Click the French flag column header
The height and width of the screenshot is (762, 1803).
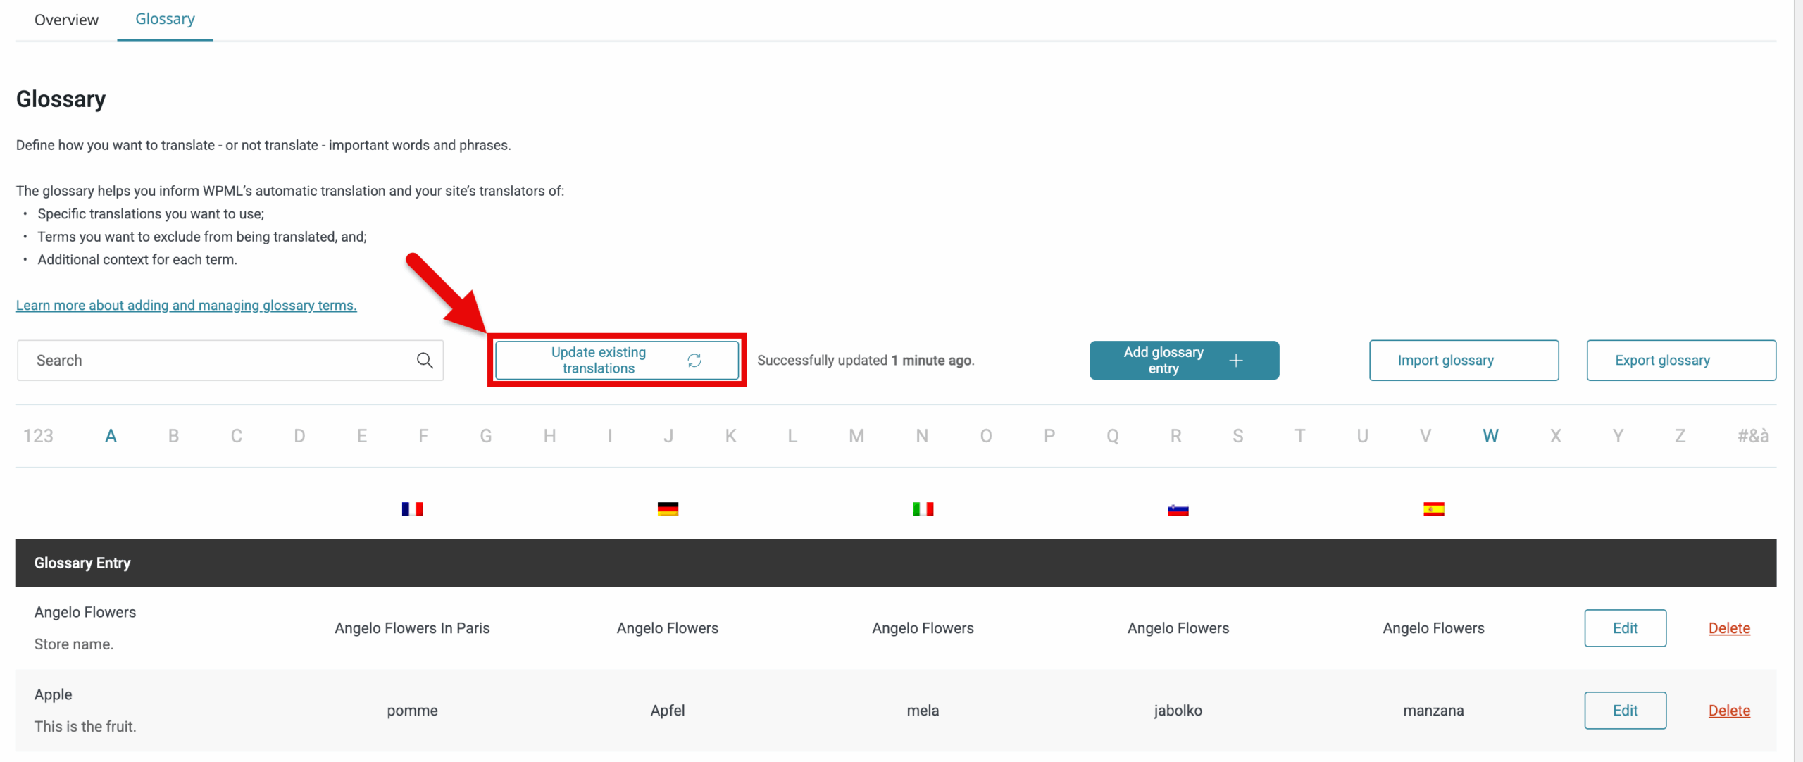pos(412,509)
